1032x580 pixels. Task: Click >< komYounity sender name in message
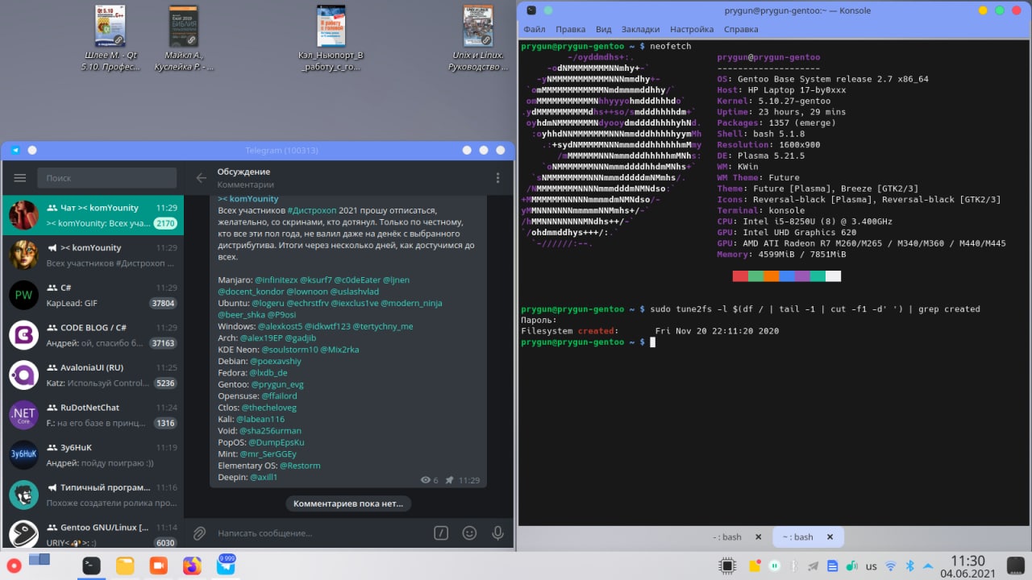[x=248, y=198]
